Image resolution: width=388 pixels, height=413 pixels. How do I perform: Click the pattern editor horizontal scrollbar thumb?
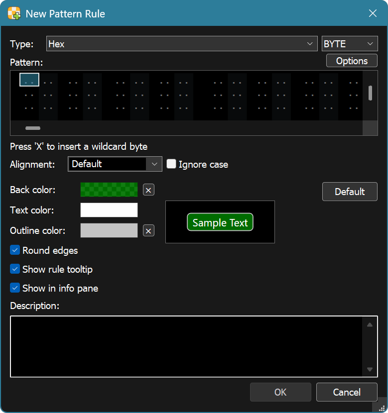pyautogui.click(x=33, y=128)
